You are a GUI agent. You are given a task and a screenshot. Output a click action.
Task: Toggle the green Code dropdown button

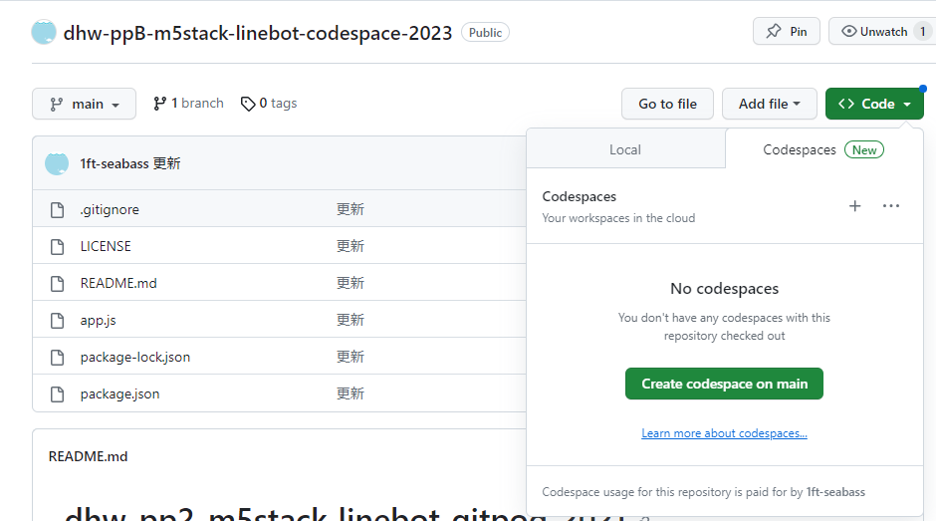(874, 104)
